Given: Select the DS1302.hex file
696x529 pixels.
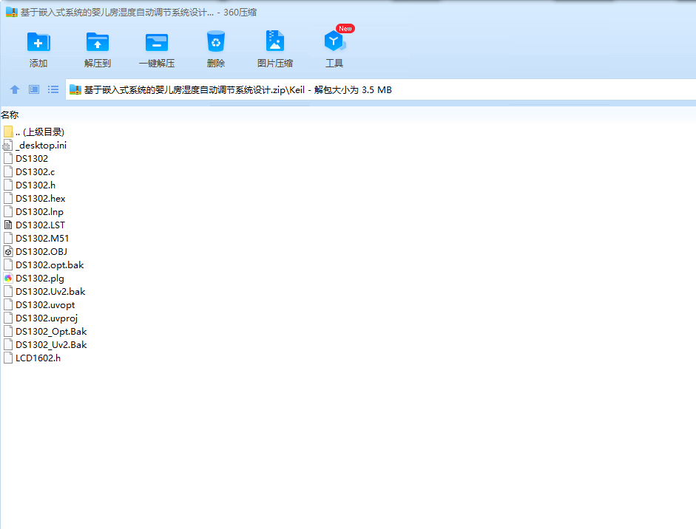Looking at the screenshot, I should [x=41, y=198].
